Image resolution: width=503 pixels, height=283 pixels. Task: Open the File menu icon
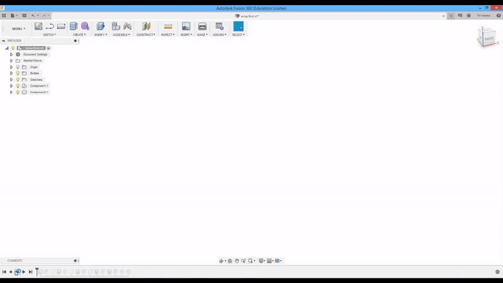tap(13, 15)
